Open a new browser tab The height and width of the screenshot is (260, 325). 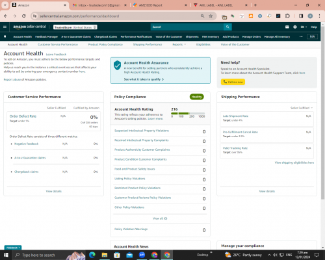pyautogui.click(x=255, y=5)
